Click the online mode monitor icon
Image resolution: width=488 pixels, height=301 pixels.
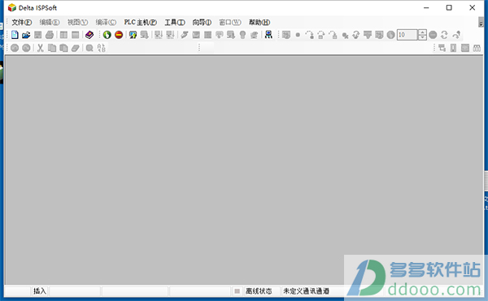coord(133,35)
